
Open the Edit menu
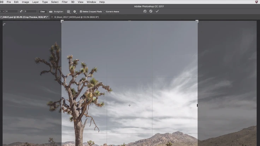coord(16,2)
